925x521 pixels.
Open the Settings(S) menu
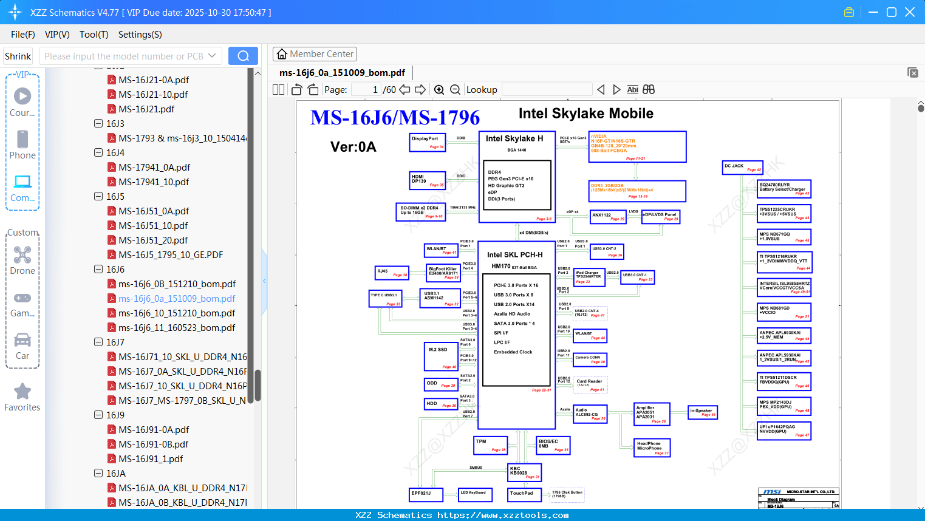[x=140, y=35]
